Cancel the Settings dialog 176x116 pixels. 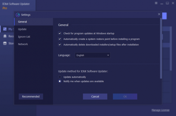tap(95, 96)
